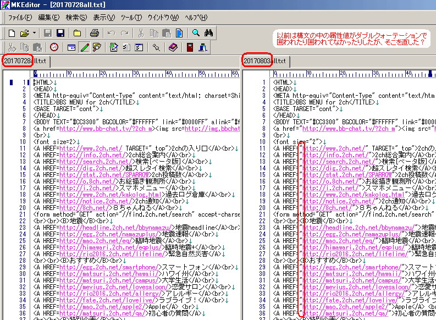This screenshot has width=436, height=320.
Task: Expand the recent files arrow beside Open
Action: (34, 33)
